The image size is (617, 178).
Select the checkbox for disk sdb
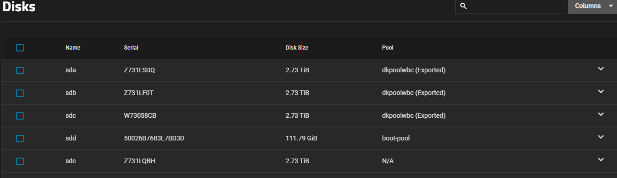click(x=20, y=93)
